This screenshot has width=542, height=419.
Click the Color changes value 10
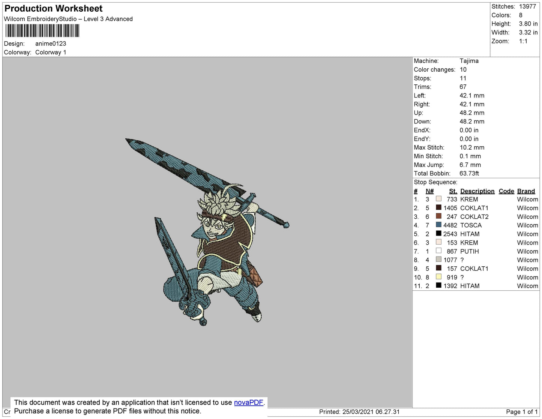tap(463, 69)
